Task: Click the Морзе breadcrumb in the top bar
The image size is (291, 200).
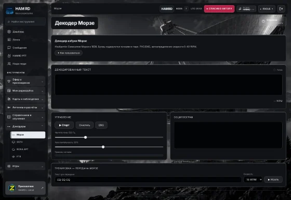Action: pyautogui.click(x=58, y=8)
